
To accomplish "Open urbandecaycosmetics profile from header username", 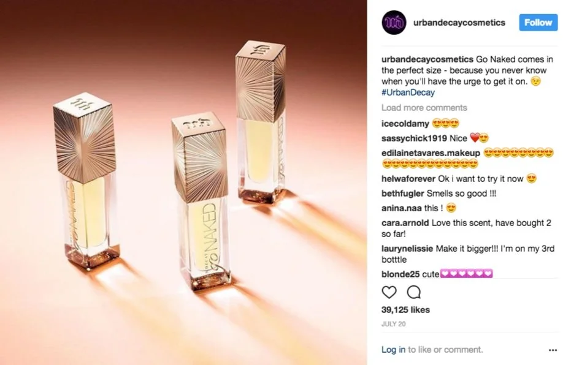I will 459,23.
